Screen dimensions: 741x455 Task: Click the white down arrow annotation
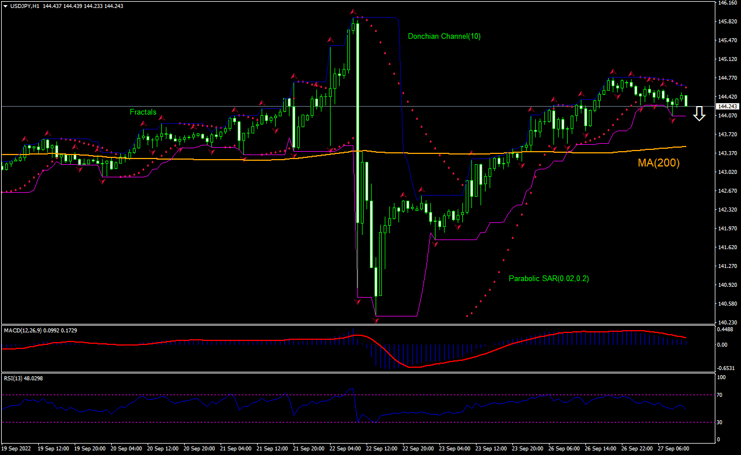[x=699, y=113]
